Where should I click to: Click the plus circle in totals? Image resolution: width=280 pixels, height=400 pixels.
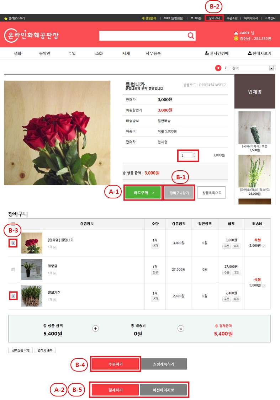coord(95,329)
